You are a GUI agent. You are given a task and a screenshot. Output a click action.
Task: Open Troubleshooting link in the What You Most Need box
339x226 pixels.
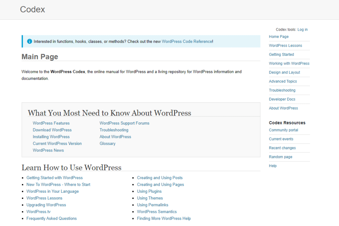(114, 130)
